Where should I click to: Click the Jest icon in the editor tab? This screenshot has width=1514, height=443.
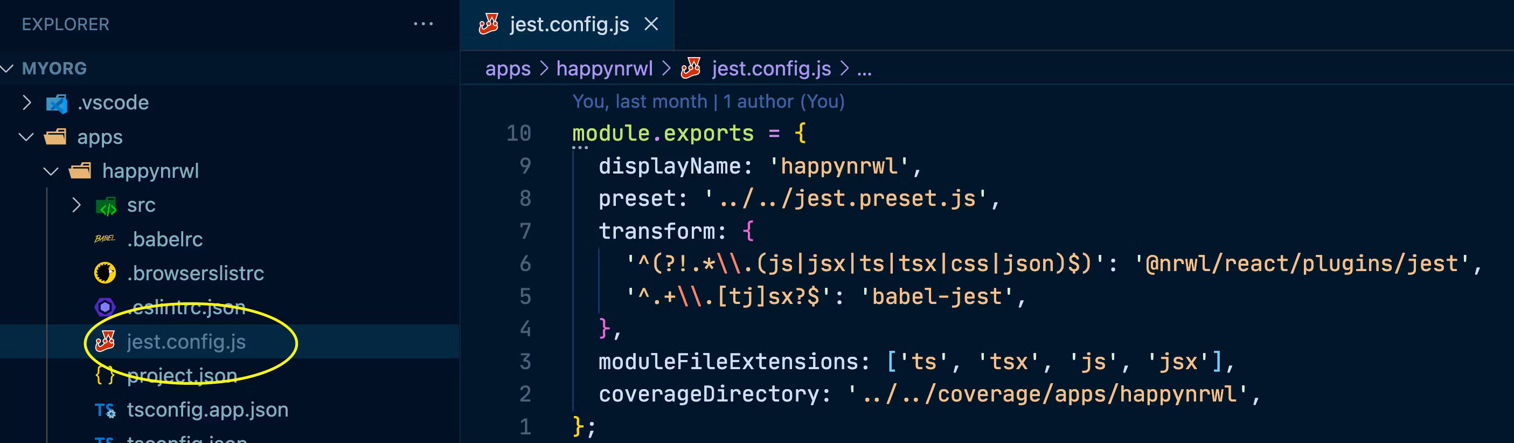[x=488, y=24]
